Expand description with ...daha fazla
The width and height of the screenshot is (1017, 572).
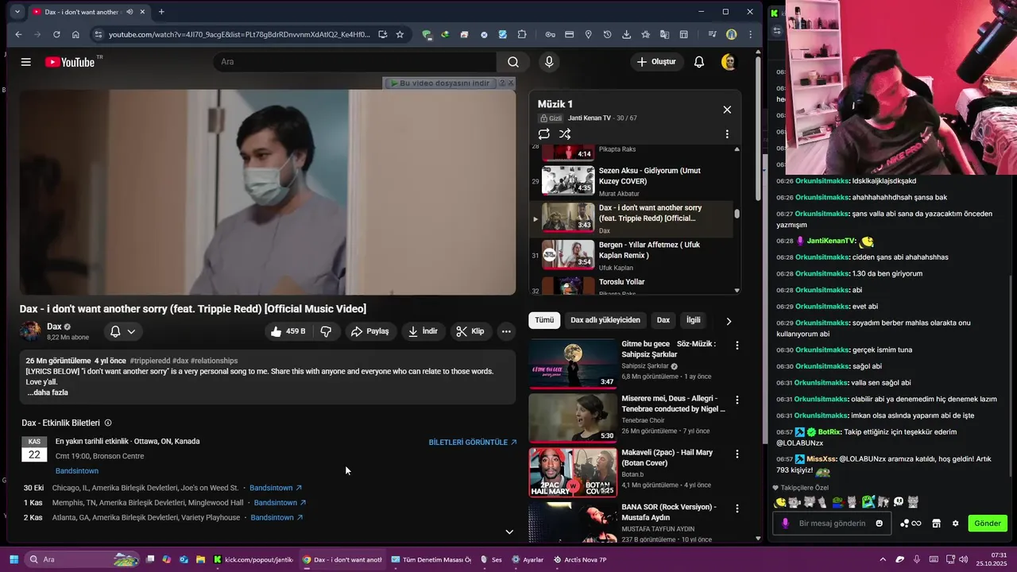(x=48, y=392)
